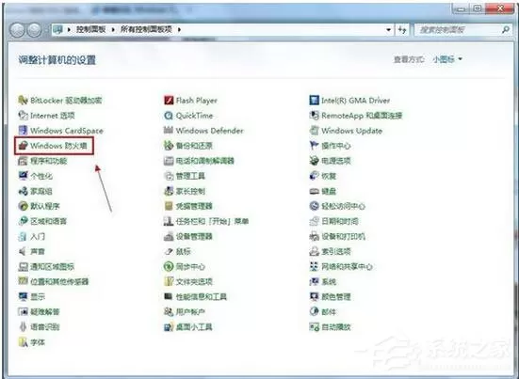Click the 文件夹选项 folder options link
Screen dimensions: 519x379
click(x=194, y=282)
